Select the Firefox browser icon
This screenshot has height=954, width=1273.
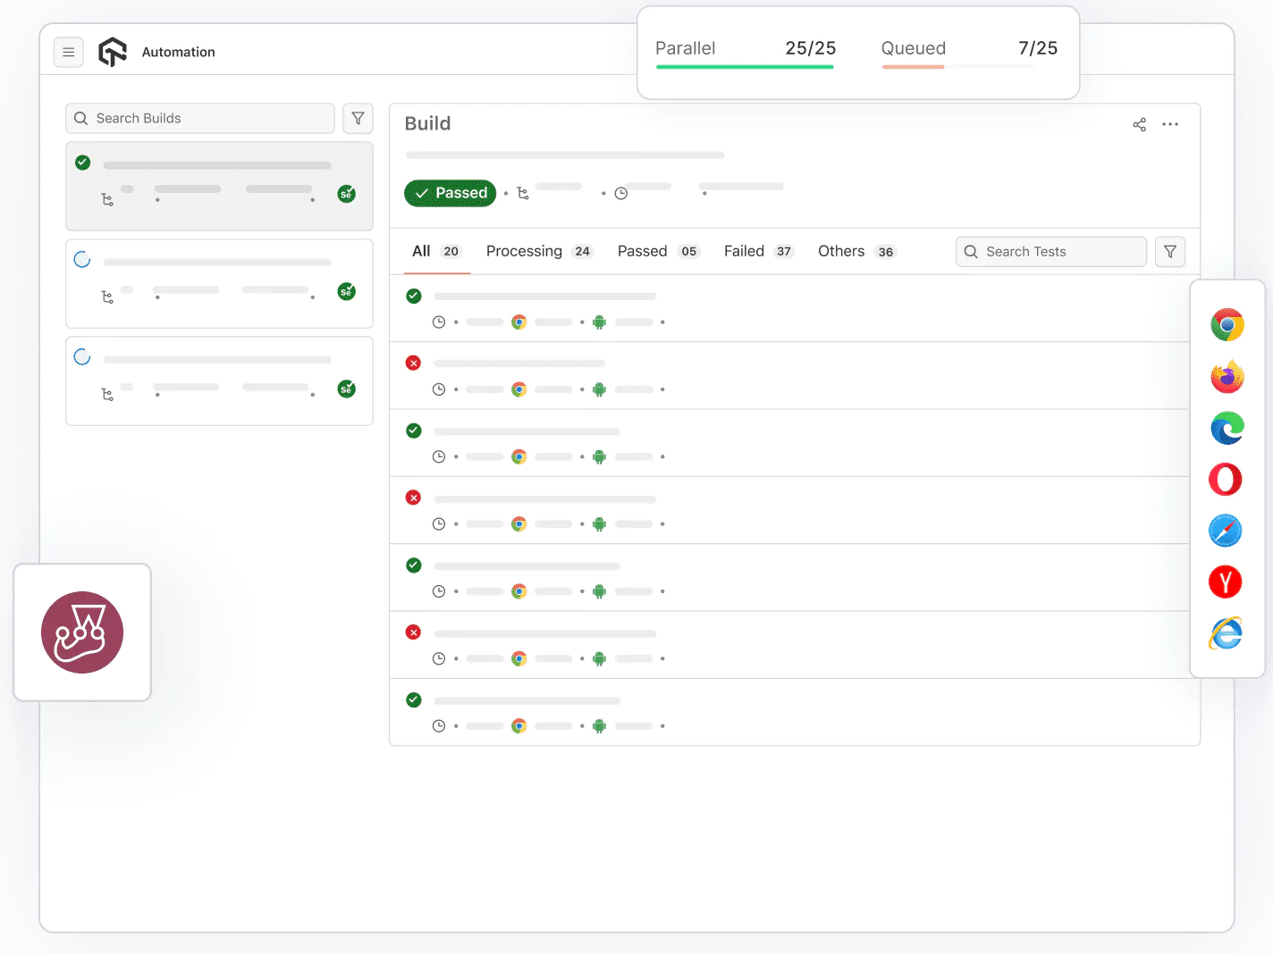(x=1227, y=376)
